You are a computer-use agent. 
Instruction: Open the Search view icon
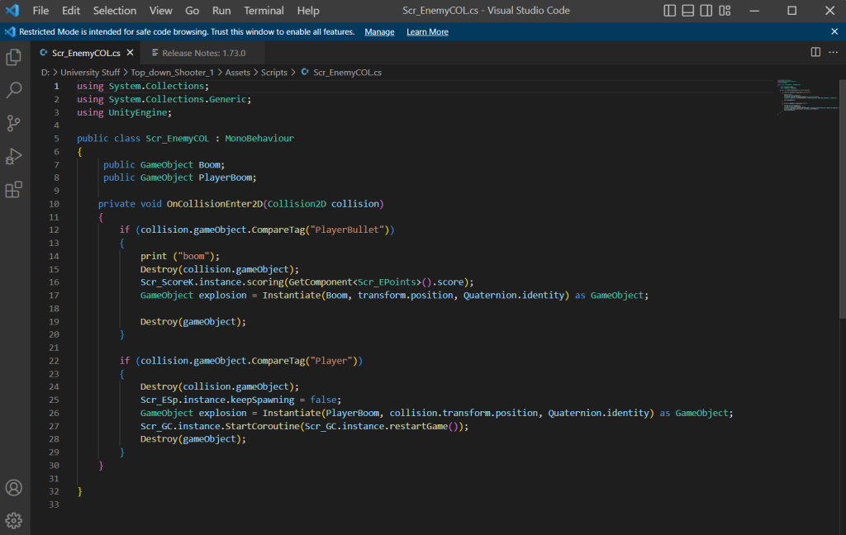pos(14,90)
